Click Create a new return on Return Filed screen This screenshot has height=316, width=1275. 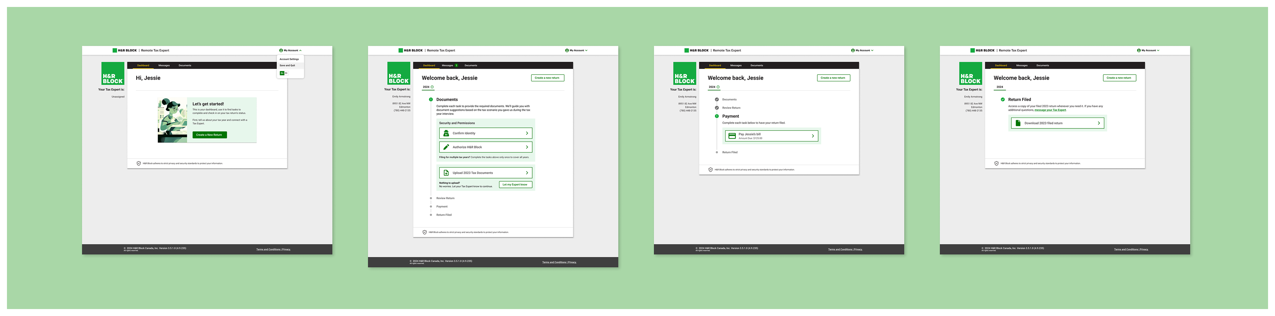[1120, 78]
